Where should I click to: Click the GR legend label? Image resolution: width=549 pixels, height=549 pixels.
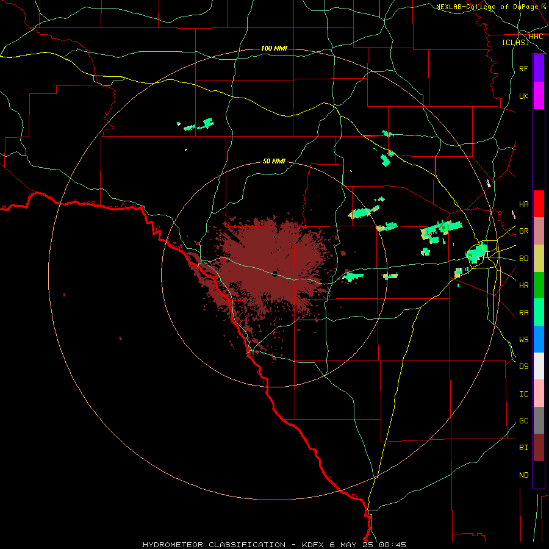coord(524,231)
